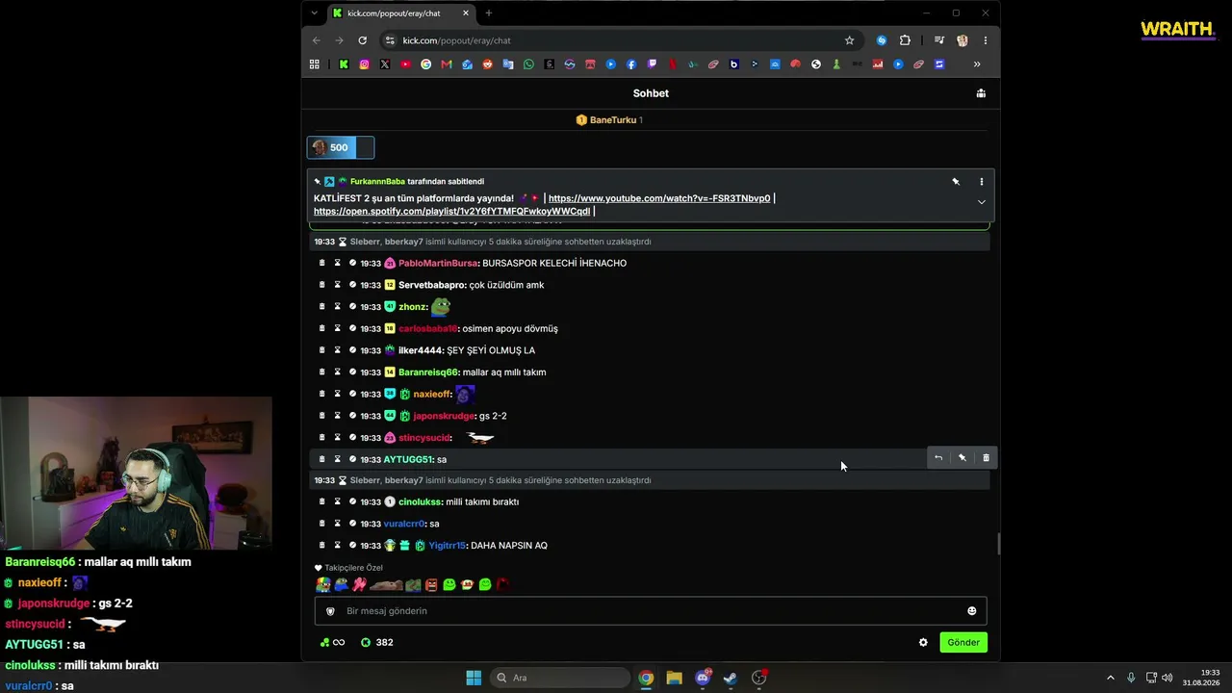The image size is (1232, 693).
Task: Ban zhonz with the ban circle icon
Action: pos(352,307)
